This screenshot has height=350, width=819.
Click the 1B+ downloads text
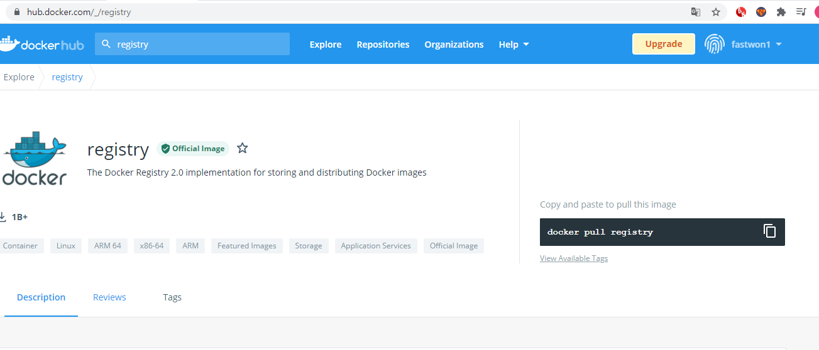[19, 217]
